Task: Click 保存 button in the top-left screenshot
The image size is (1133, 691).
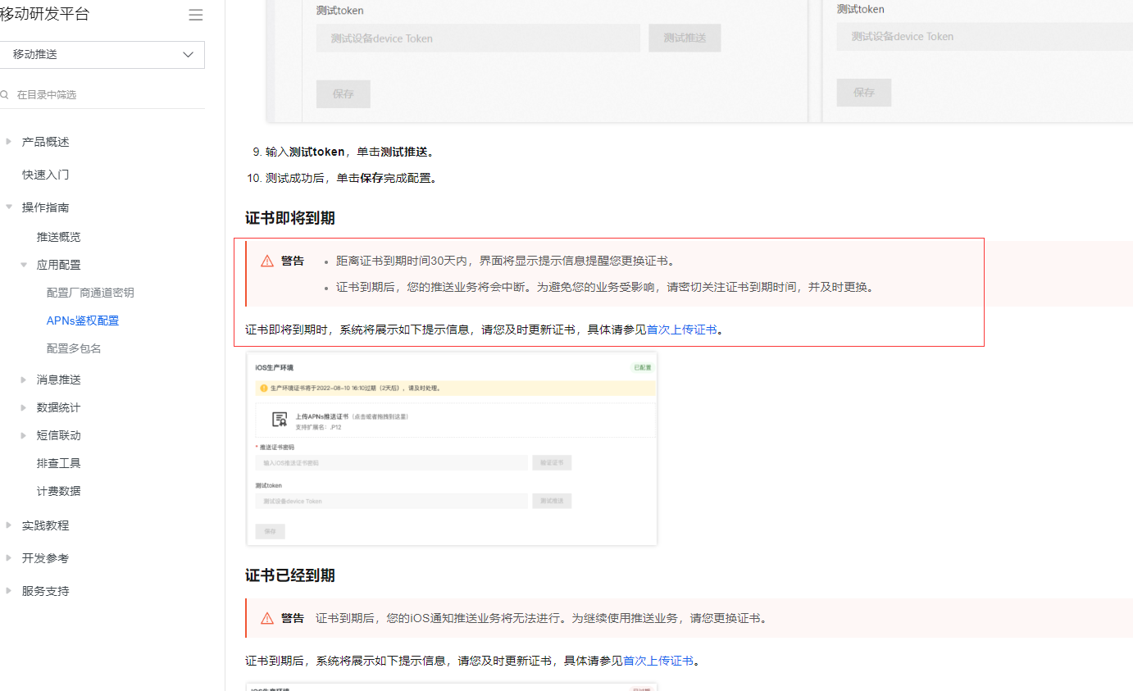Action: coord(343,93)
